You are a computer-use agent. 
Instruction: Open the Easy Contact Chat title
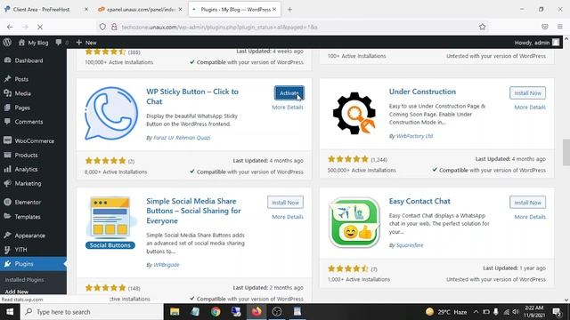coord(419,202)
